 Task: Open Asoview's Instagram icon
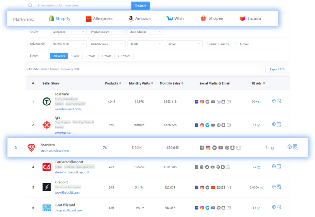208,148
